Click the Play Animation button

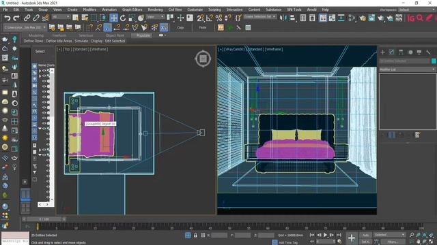tap(325, 235)
